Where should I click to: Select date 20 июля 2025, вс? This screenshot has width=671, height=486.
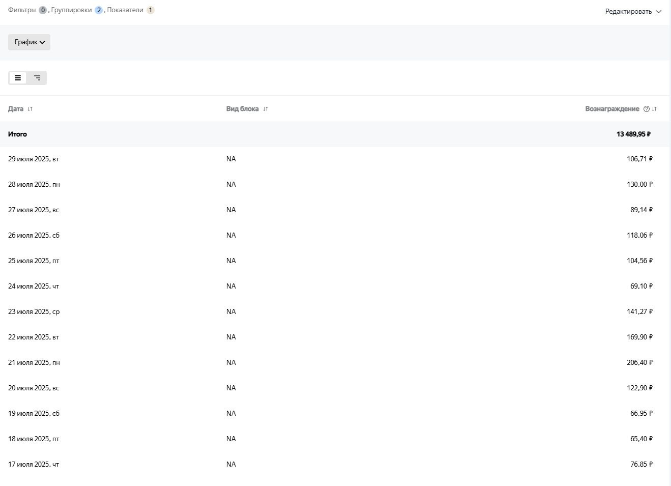click(34, 388)
